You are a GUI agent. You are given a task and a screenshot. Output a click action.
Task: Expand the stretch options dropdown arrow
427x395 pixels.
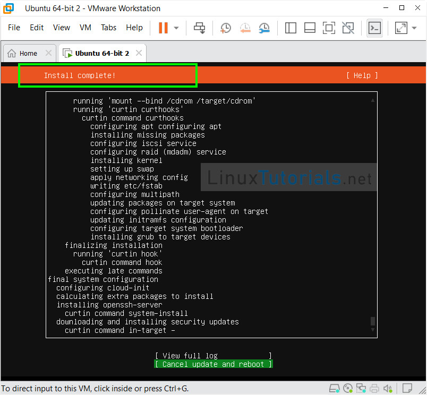point(414,28)
